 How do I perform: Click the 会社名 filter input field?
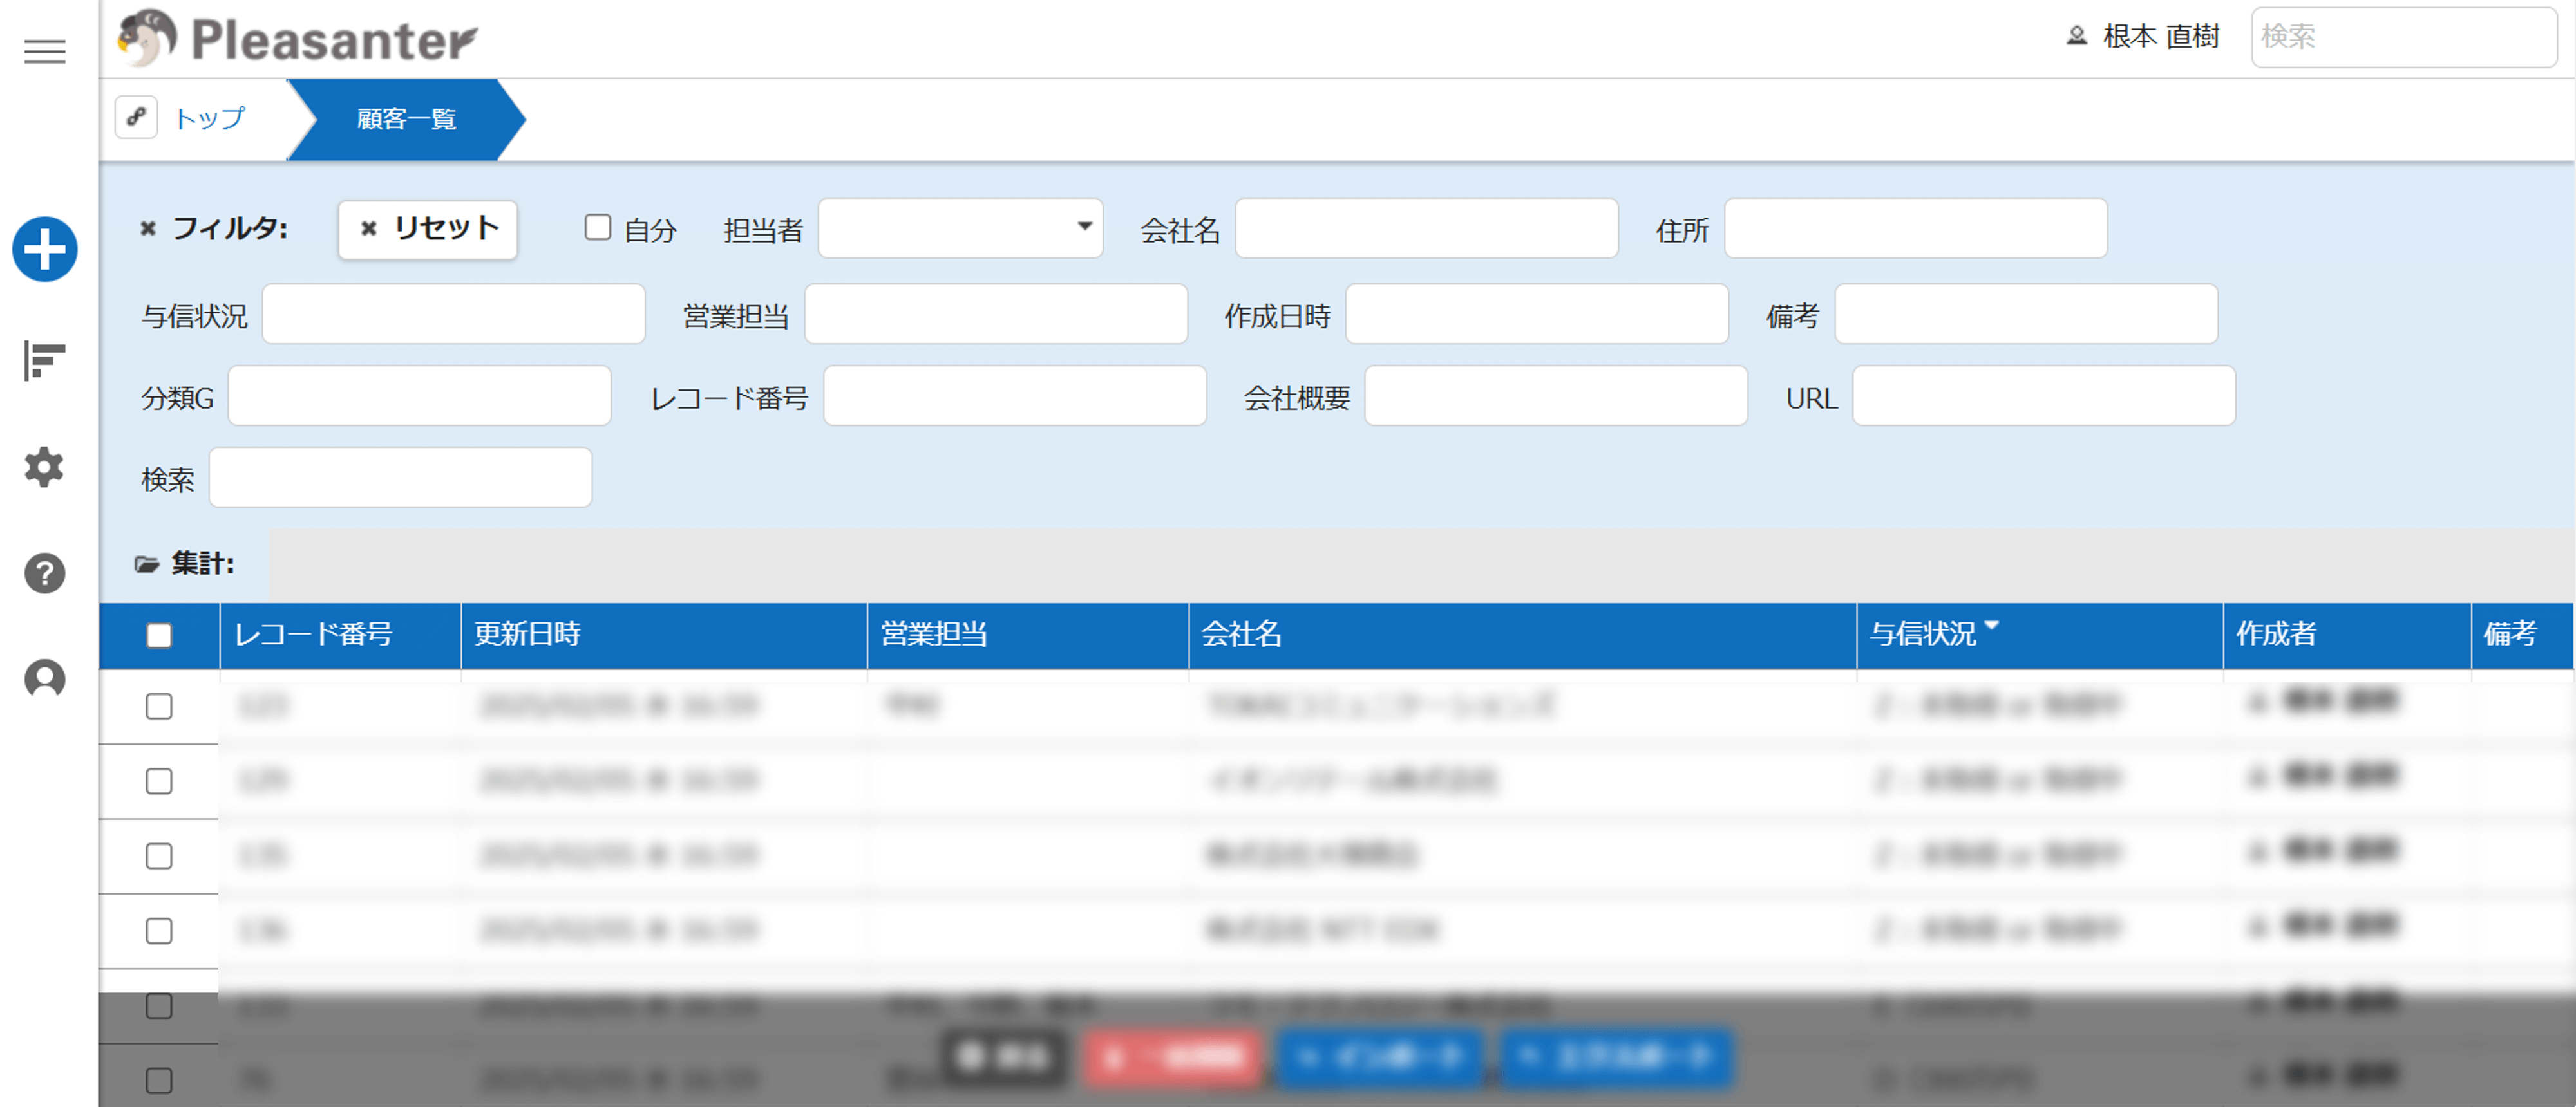tap(1426, 228)
